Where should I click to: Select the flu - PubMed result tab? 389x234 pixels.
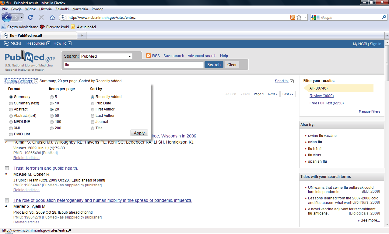38,36
